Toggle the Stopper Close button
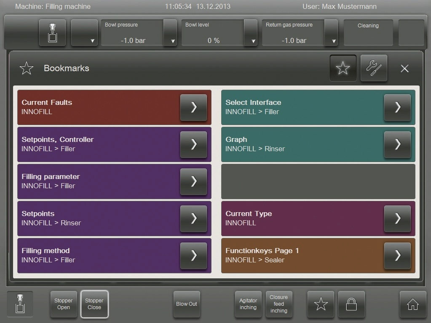The image size is (431, 323). coord(94,304)
